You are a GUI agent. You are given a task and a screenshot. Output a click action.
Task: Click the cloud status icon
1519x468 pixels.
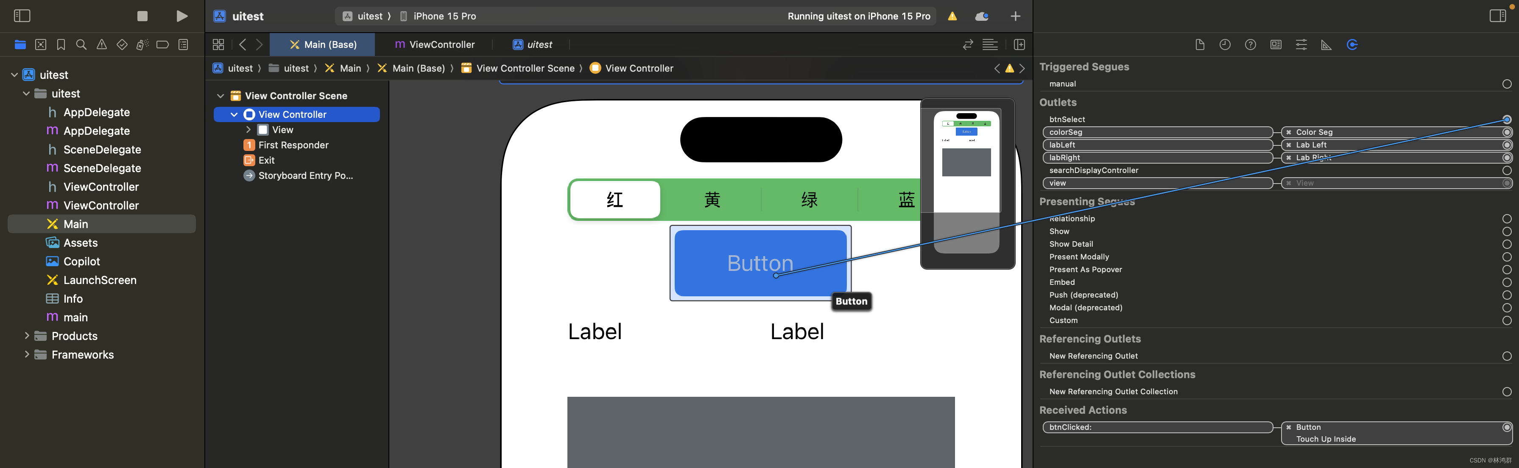pyautogui.click(x=982, y=17)
